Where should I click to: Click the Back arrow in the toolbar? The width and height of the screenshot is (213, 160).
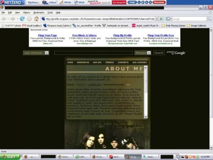[4, 19]
